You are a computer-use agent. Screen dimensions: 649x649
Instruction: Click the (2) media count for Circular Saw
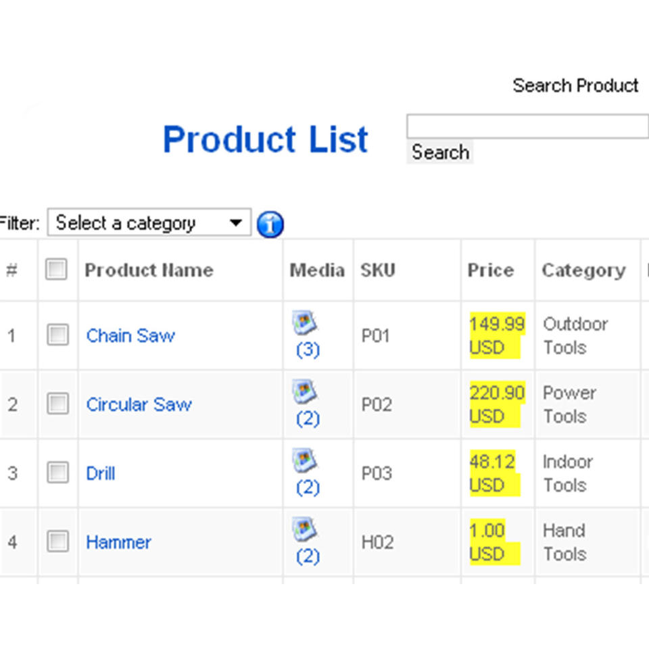point(308,419)
